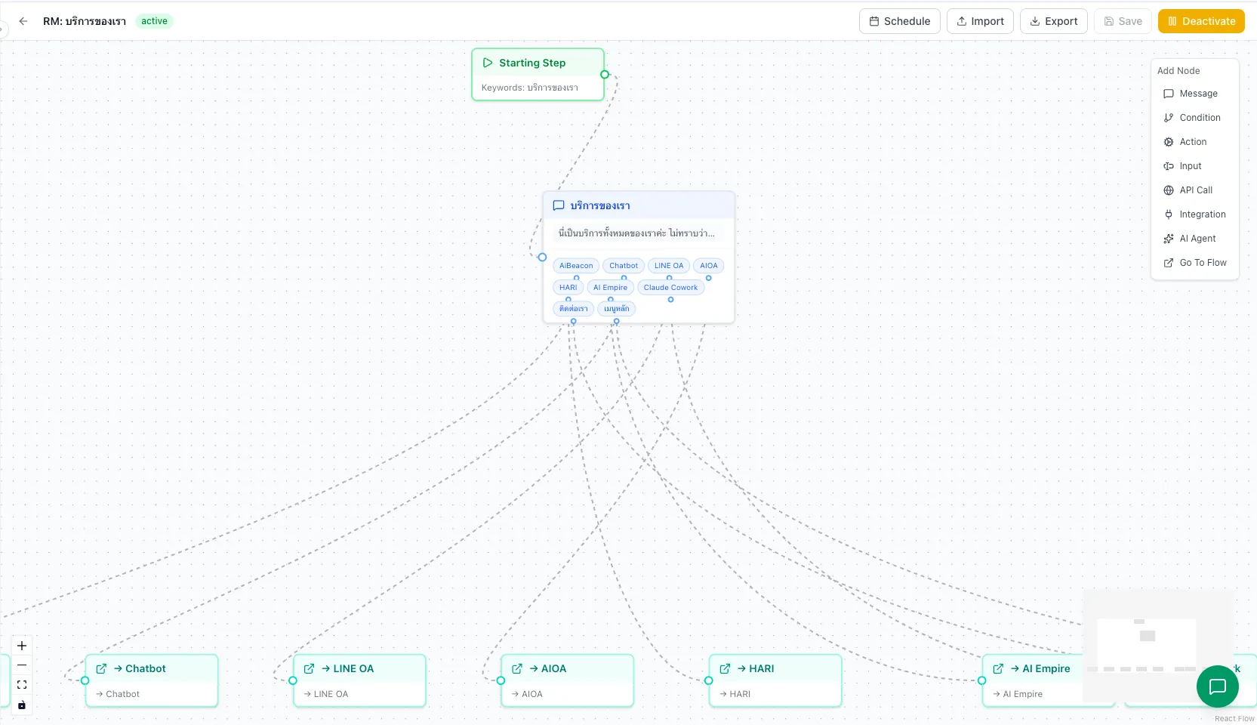The width and height of the screenshot is (1257, 725).
Task: Select the → AI Empire go-to-flow node
Action: point(1048,680)
